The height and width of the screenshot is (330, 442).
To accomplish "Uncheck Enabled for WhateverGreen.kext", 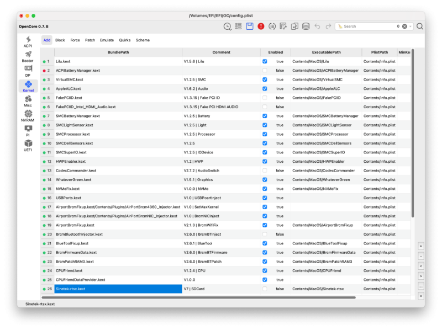I will [x=265, y=180].
